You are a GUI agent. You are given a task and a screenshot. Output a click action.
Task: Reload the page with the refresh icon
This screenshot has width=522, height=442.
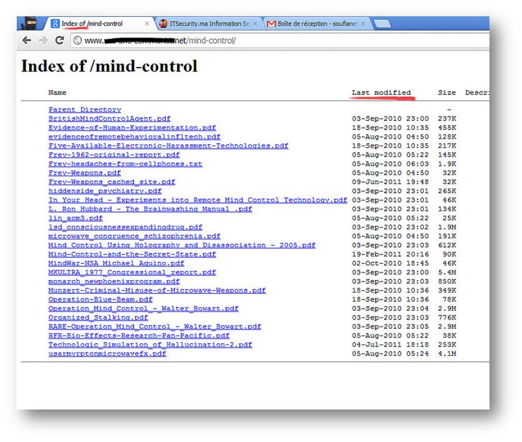59,40
